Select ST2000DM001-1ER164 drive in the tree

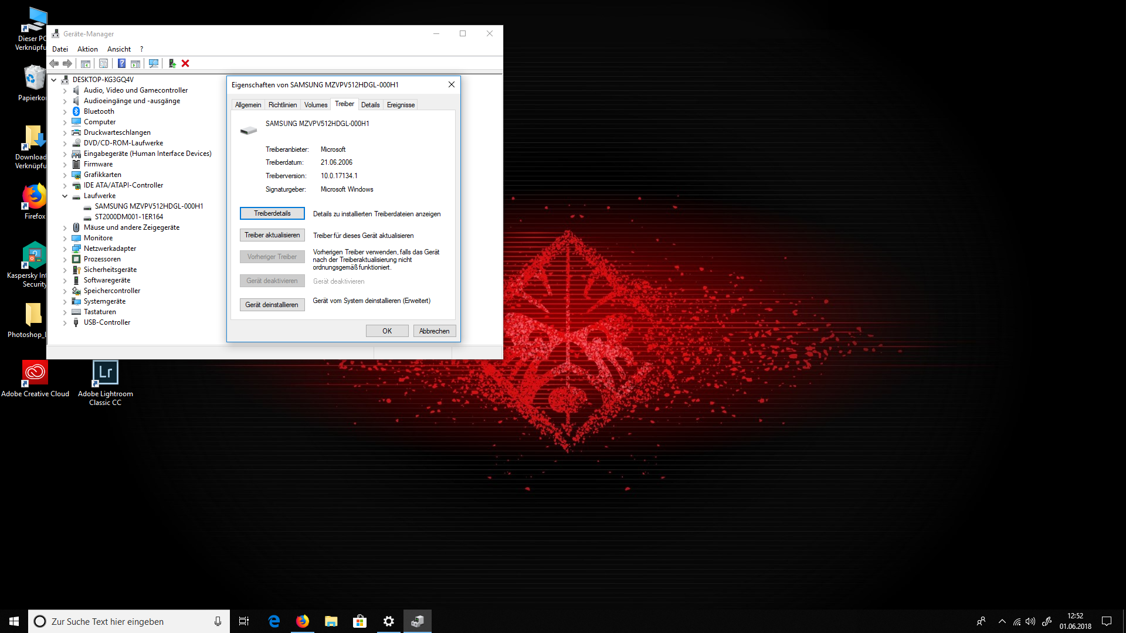click(129, 217)
